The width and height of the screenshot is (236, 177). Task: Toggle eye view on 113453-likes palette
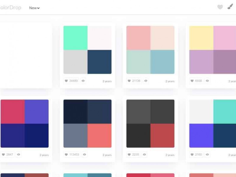tap(84, 155)
